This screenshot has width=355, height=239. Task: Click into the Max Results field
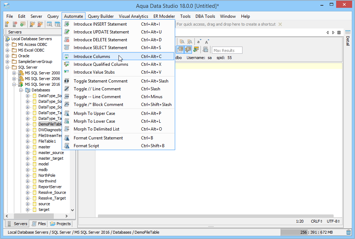pyautogui.click(x=227, y=50)
